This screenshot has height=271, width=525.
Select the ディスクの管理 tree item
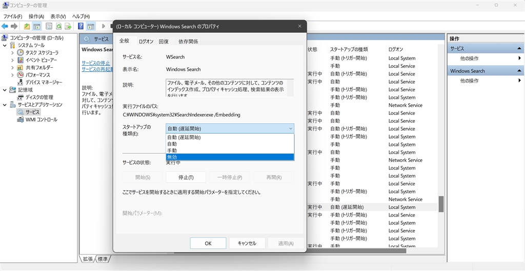(x=39, y=98)
